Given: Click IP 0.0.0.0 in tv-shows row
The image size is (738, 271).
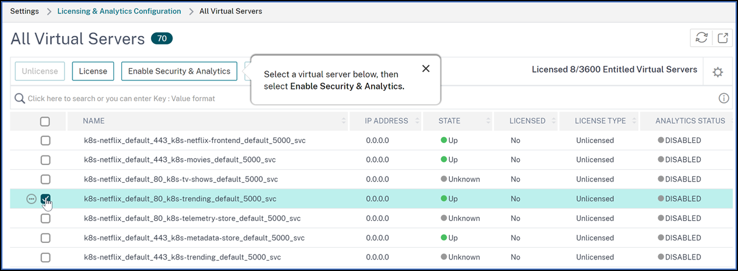Looking at the screenshot, I should pos(377,180).
